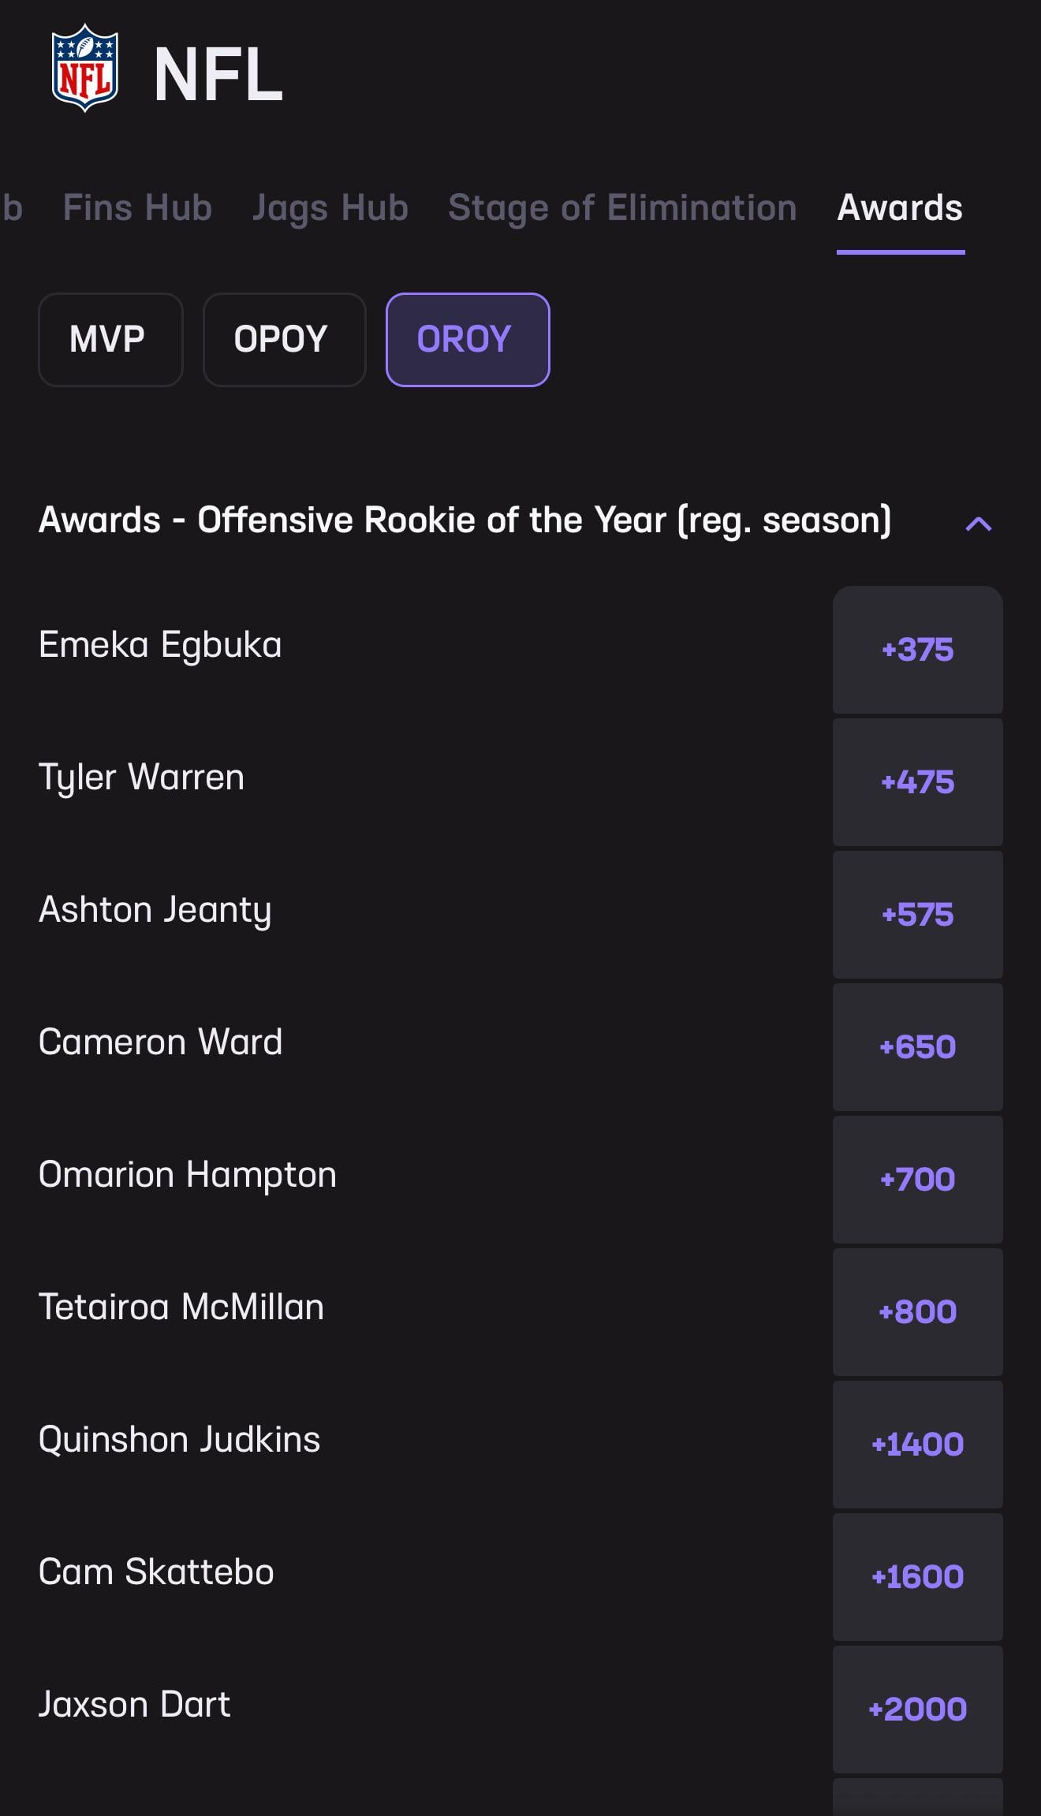This screenshot has height=1816, width=1041.
Task: Add Cam Skattebo +1600 selection
Action: coord(917,1577)
